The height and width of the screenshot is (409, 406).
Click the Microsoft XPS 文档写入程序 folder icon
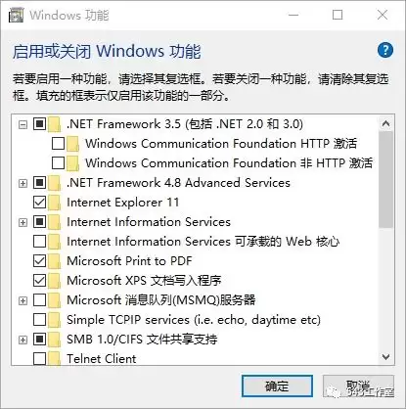54,281
